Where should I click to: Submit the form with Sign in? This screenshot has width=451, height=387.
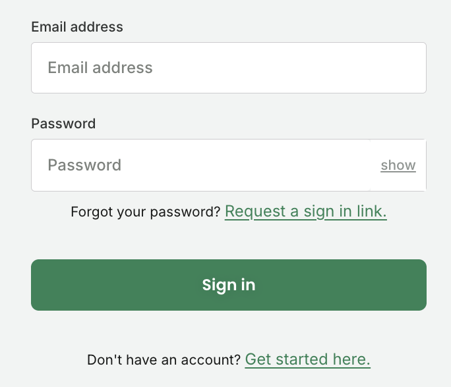228,285
